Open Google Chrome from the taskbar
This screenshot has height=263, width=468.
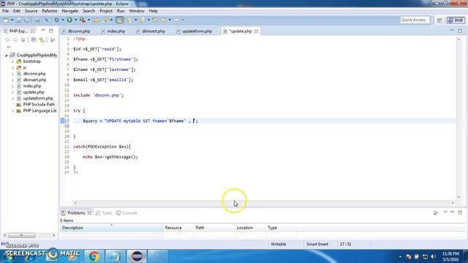click(94, 256)
